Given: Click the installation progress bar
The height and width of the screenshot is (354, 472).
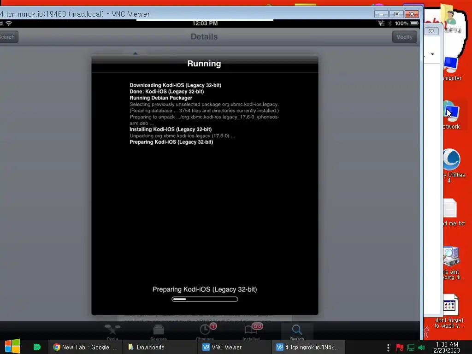Looking at the screenshot, I should pyautogui.click(x=205, y=299).
